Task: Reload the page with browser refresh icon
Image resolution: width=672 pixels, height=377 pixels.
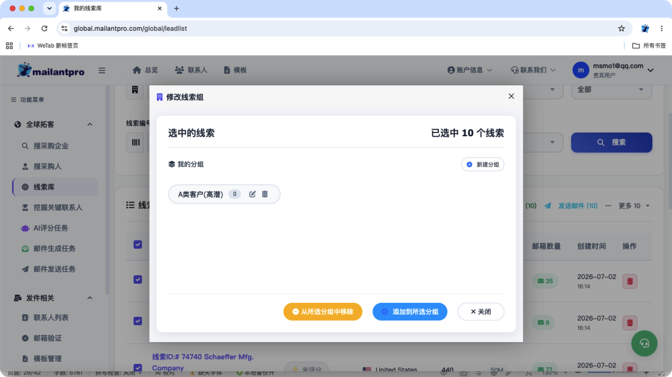Action: click(44, 29)
